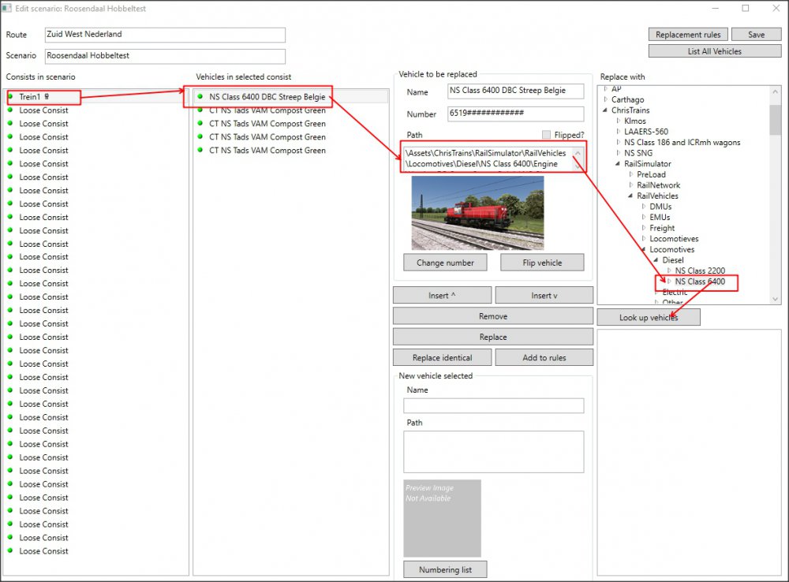This screenshot has height=582, width=789.
Task: Click the application icon in title bar
Action: tap(8, 8)
